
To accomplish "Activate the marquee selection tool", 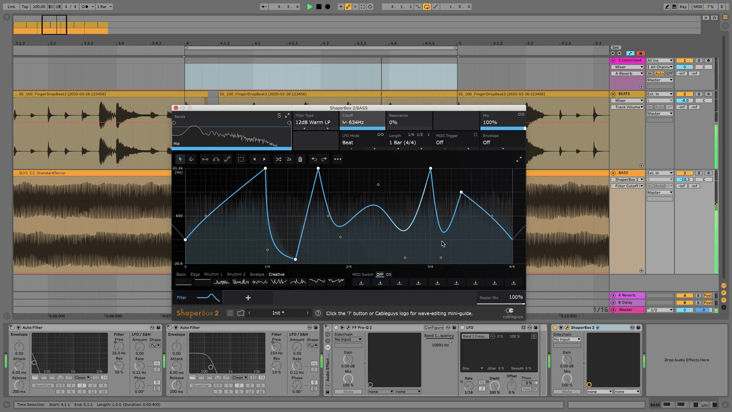I will pyautogui.click(x=241, y=159).
